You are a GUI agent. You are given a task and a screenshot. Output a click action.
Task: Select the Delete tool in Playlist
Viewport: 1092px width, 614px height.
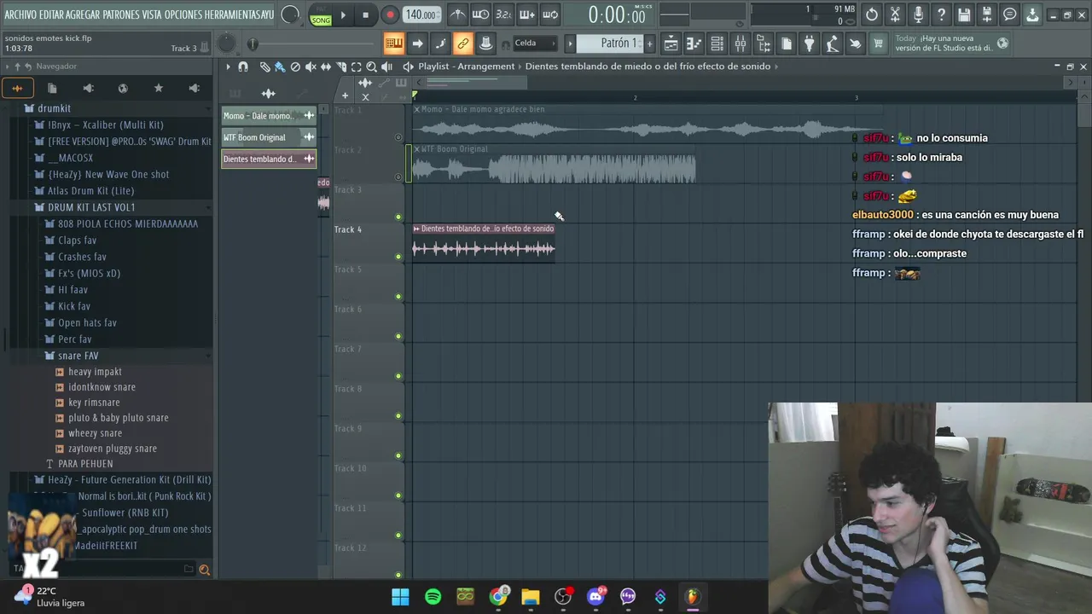coord(295,67)
